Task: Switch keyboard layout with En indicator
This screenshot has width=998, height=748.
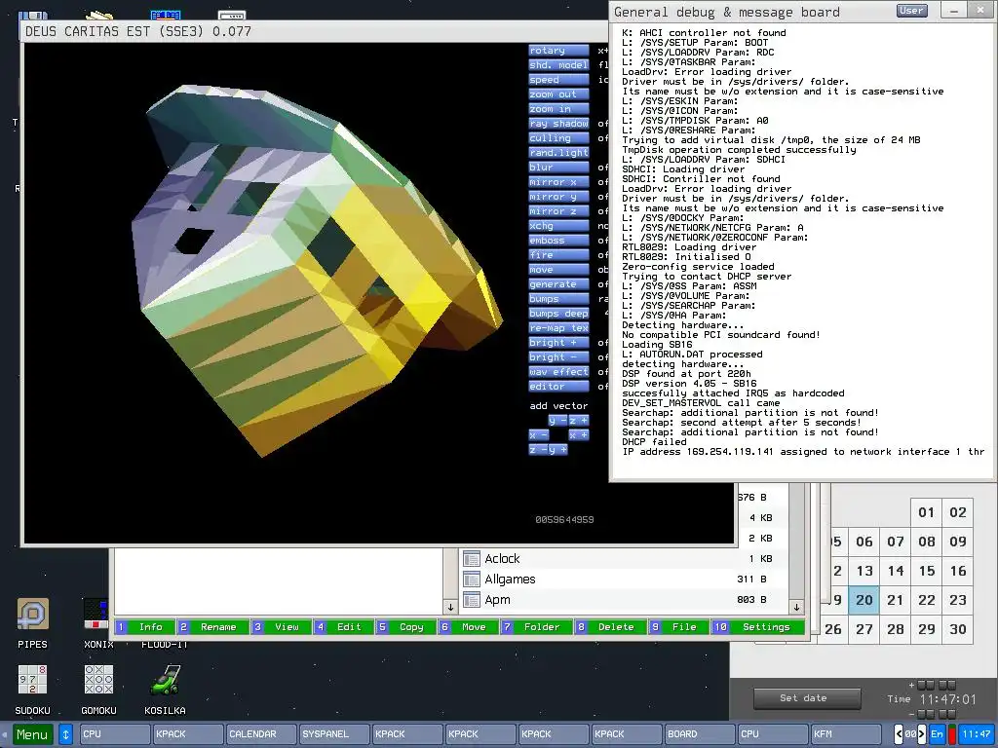Action: (937, 734)
